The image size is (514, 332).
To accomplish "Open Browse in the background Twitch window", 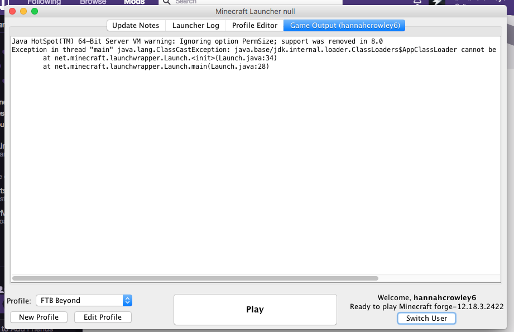I will [93, 2].
